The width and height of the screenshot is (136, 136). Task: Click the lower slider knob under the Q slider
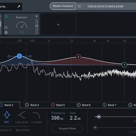point(95,128)
